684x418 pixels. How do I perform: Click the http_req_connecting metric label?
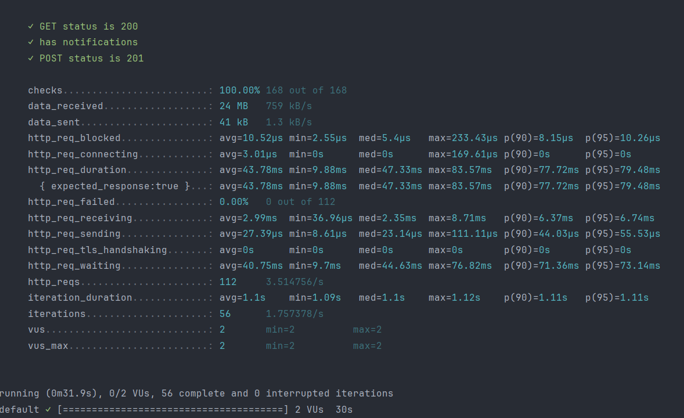(83, 154)
